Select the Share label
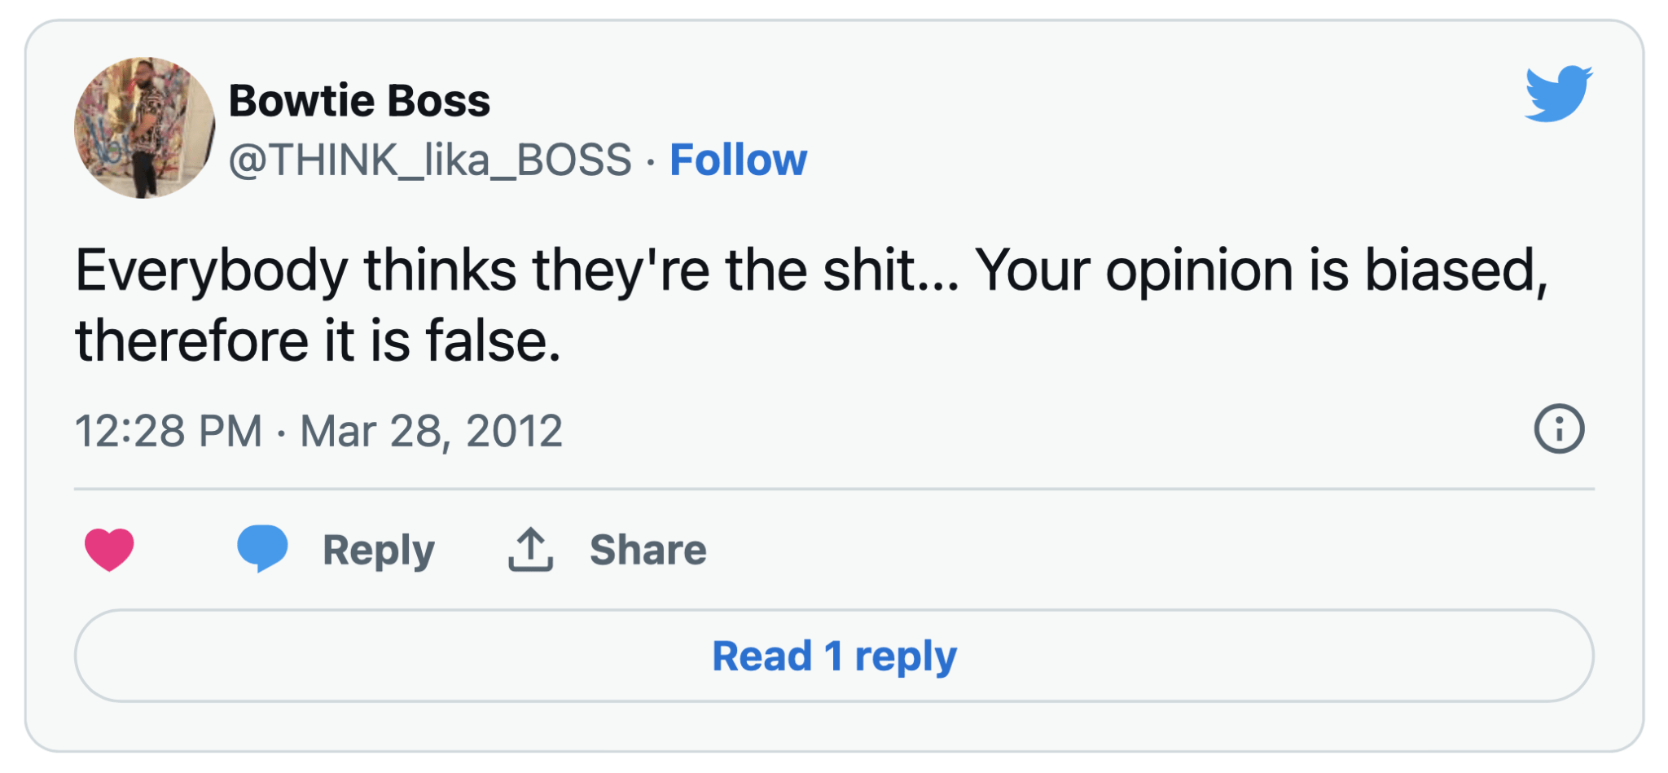This screenshot has height=773, width=1668. (x=647, y=549)
